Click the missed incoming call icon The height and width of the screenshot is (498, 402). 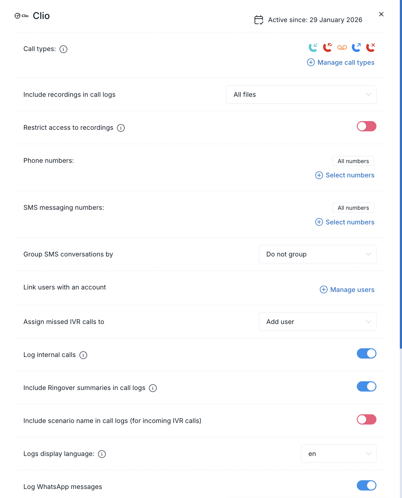click(x=327, y=47)
